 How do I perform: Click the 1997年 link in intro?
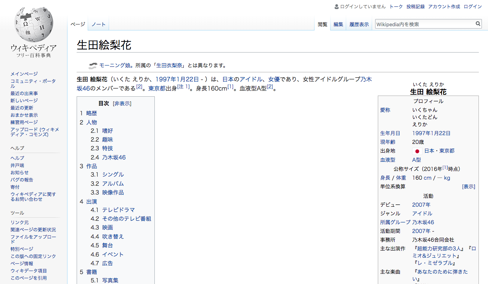pos(167,79)
